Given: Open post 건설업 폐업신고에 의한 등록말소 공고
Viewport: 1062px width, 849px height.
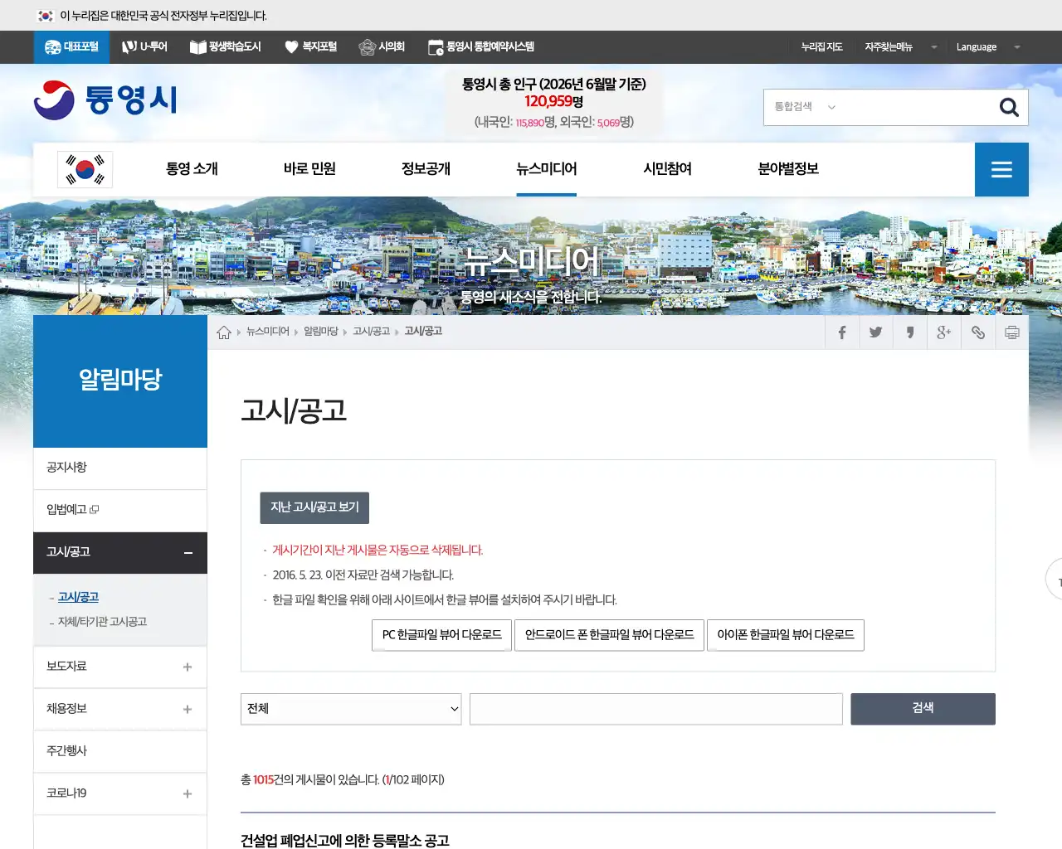Looking at the screenshot, I should point(345,841).
